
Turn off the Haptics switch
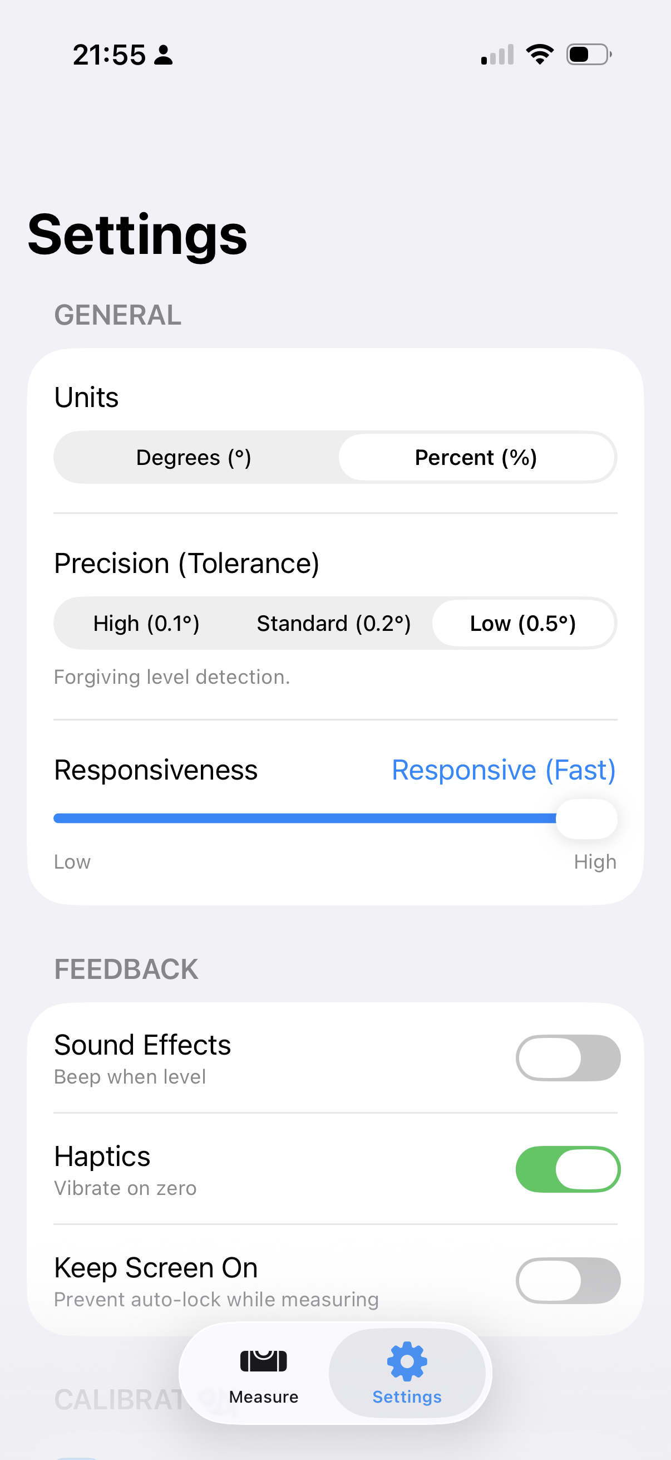pyautogui.click(x=568, y=1169)
